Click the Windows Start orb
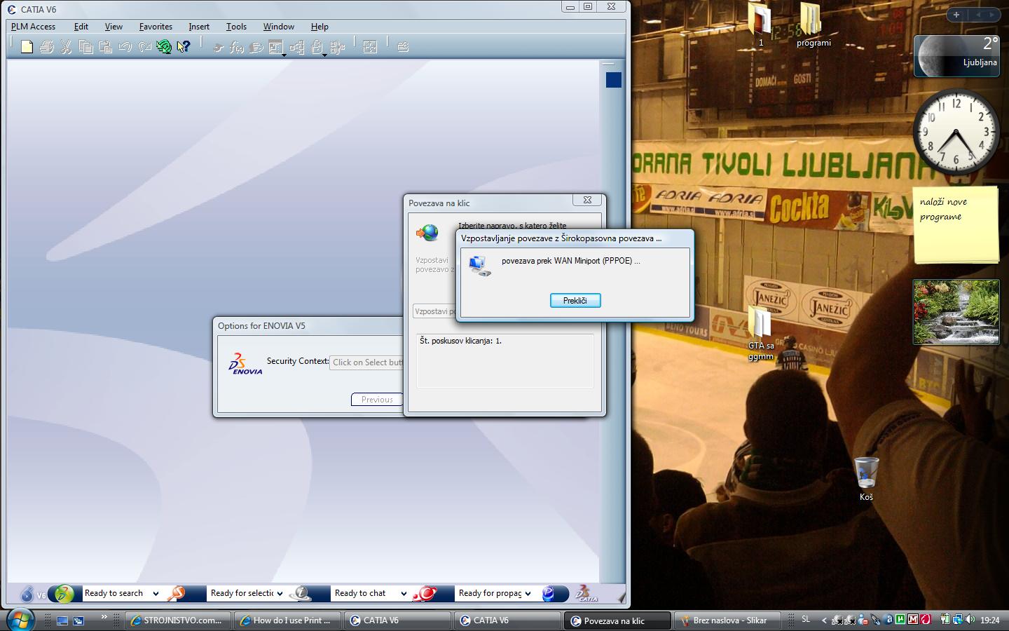The height and width of the screenshot is (631, 1009). pyautogui.click(x=20, y=619)
